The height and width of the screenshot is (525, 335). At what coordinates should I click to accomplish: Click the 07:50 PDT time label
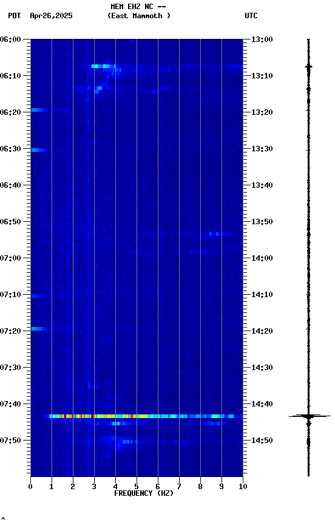10,441
